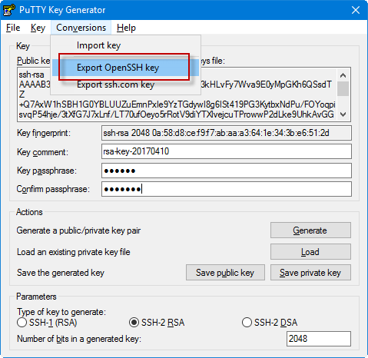Click the PuTTY Key Generator title bar icon

[x=8, y=10]
